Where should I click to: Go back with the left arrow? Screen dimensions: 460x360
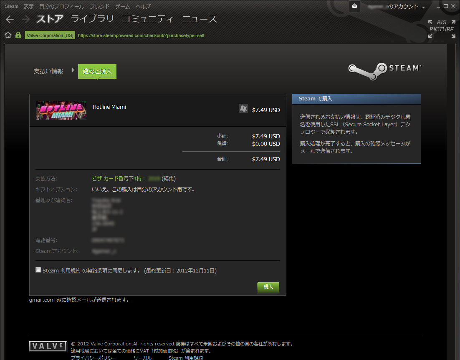coord(10,19)
